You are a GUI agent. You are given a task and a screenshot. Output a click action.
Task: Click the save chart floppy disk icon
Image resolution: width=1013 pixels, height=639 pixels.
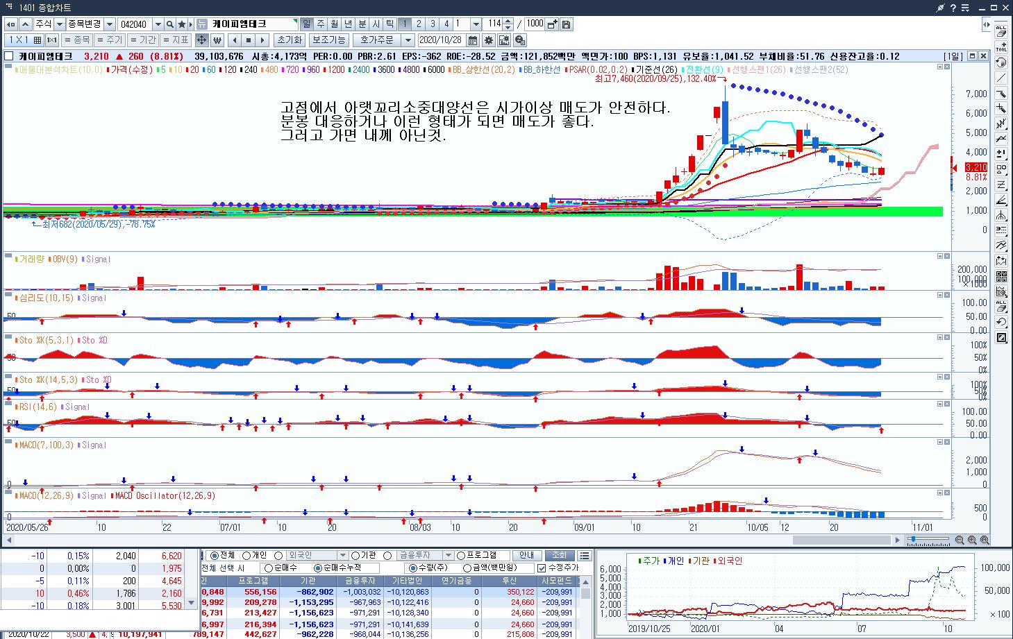click(x=567, y=24)
